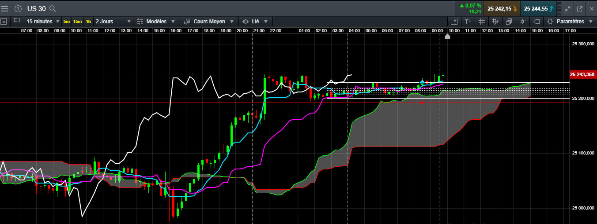Image resolution: width=597 pixels, height=224 pixels.
Task: Toggle the right-aligned list icon
Action: (x=454, y=22)
